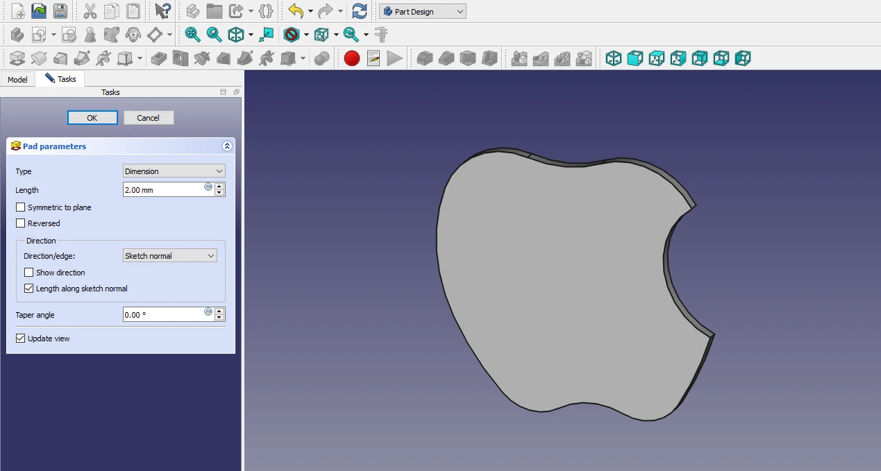This screenshot has height=471, width=881.
Task: Open the Direction/edge Sketch normal dropdown
Action: (169, 256)
